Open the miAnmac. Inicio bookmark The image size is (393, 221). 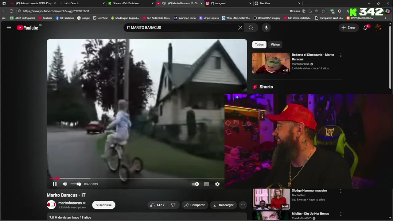click(x=185, y=18)
